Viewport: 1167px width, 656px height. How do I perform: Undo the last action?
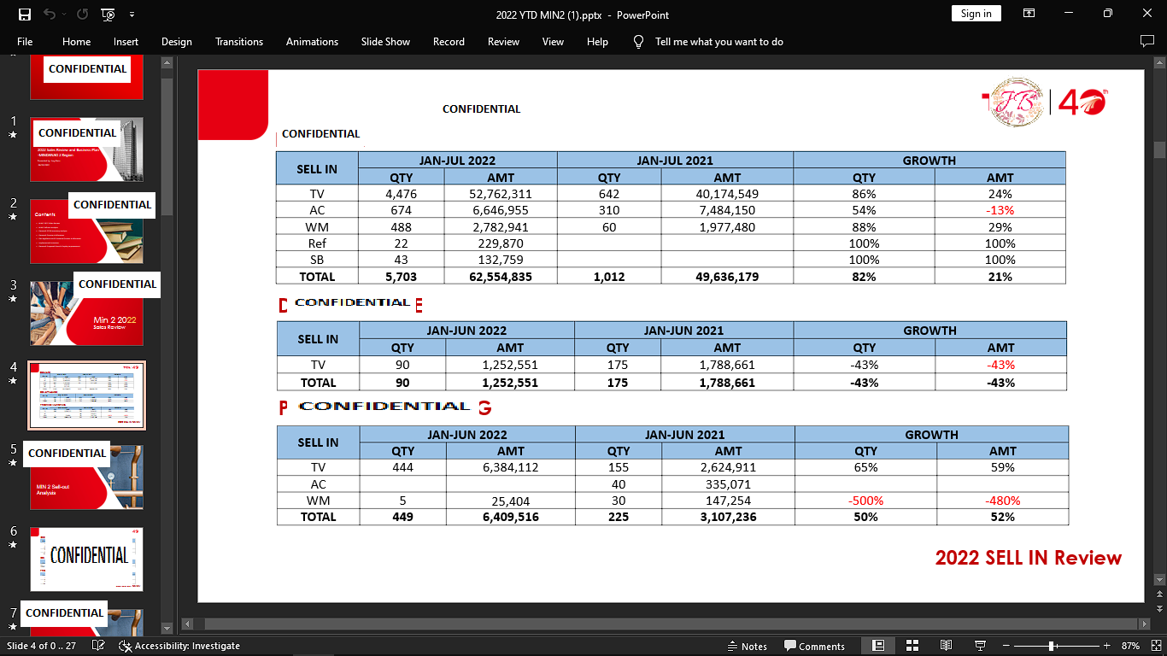tap(50, 15)
